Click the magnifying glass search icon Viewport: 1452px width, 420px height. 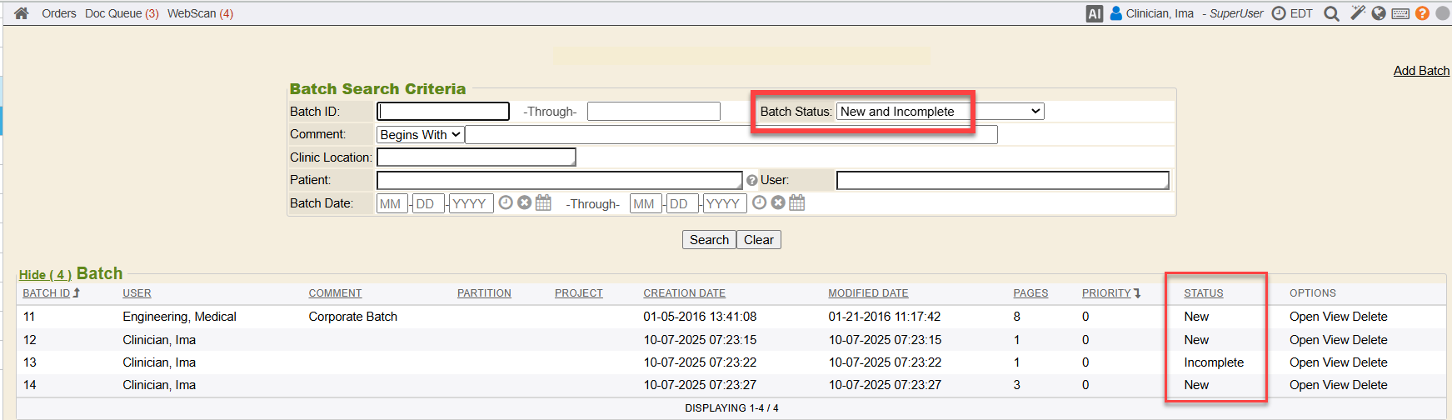tap(1331, 13)
